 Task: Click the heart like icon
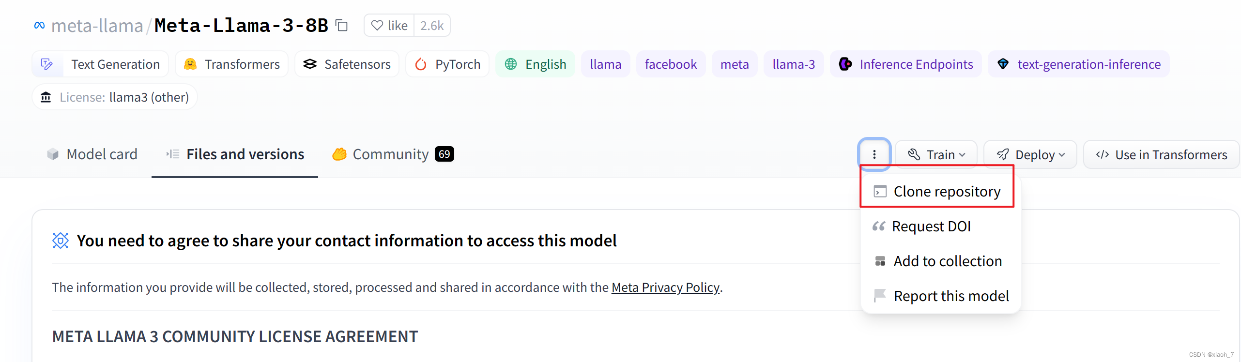[377, 25]
